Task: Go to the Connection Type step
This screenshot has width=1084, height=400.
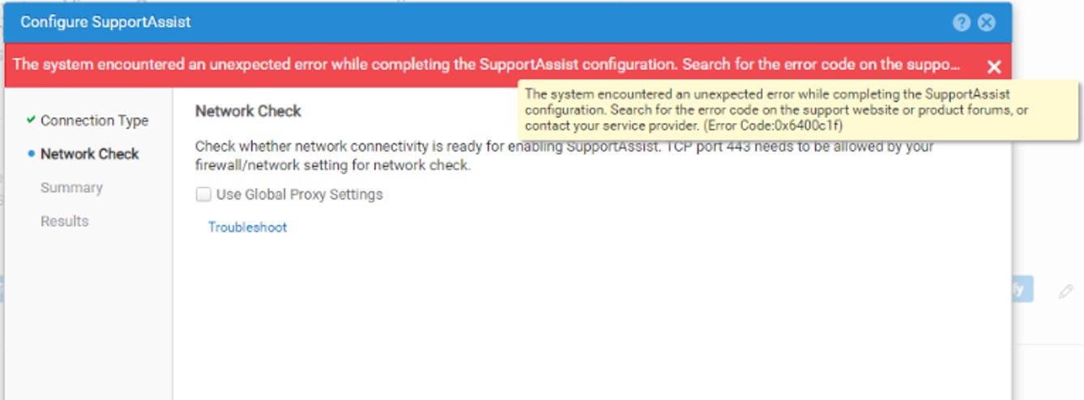Action: pyautogui.click(x=94, y=121)
